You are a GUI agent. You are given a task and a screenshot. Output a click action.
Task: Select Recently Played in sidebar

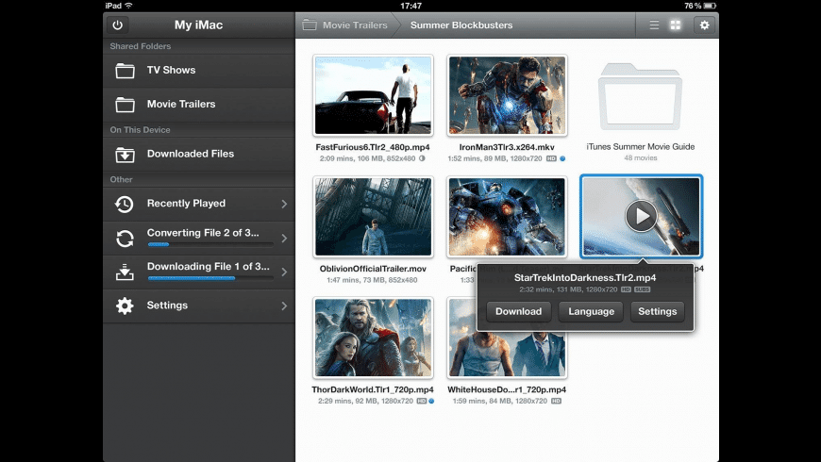point(199,204)
